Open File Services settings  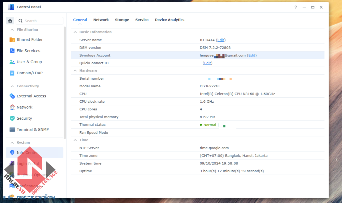[28, 51]
